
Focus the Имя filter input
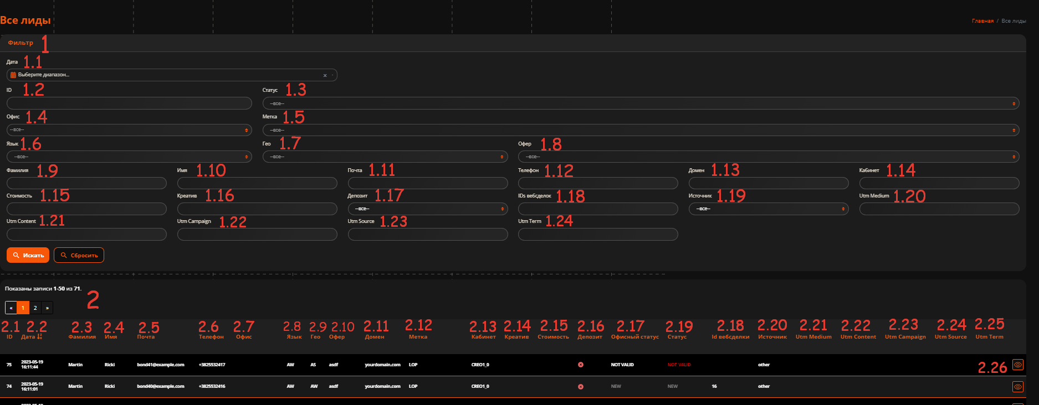(257, 183)
